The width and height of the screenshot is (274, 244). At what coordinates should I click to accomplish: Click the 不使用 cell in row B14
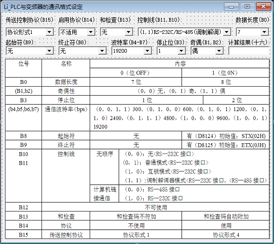[136, 226]
